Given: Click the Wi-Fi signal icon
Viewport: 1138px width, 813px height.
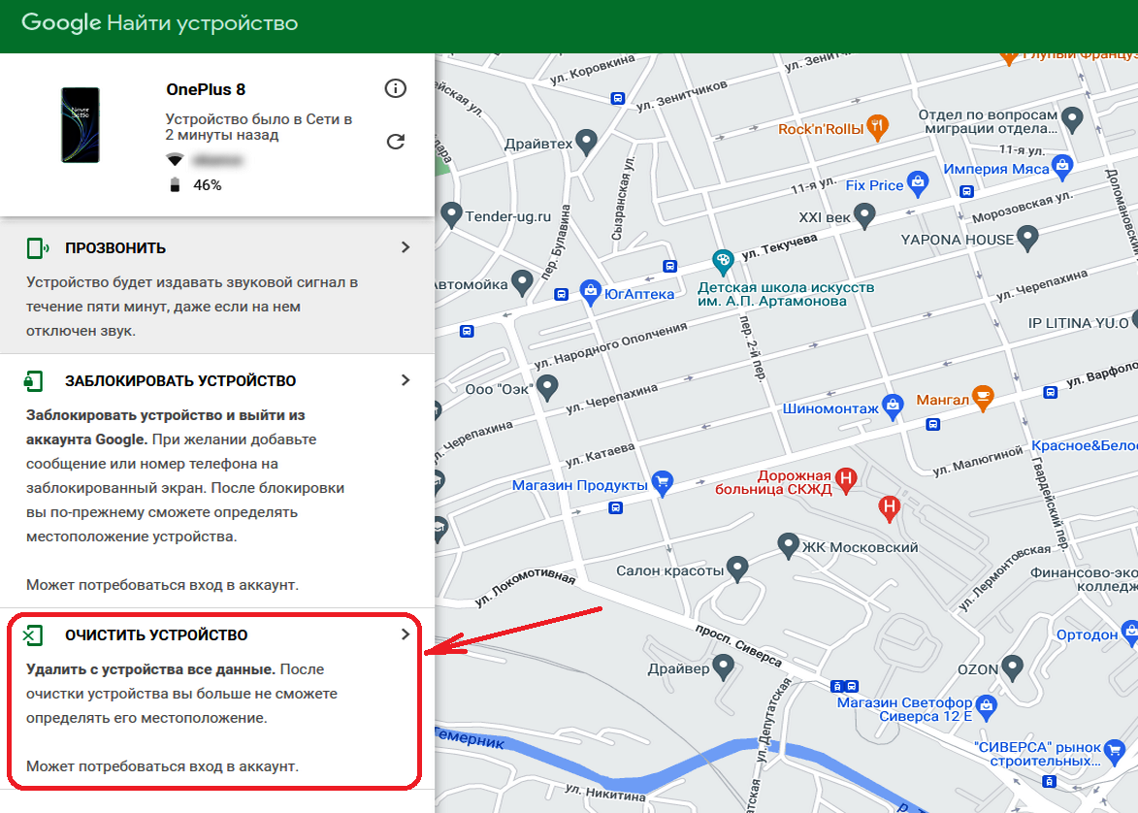Looking at the screenshot, I should (x=175, y=160).
